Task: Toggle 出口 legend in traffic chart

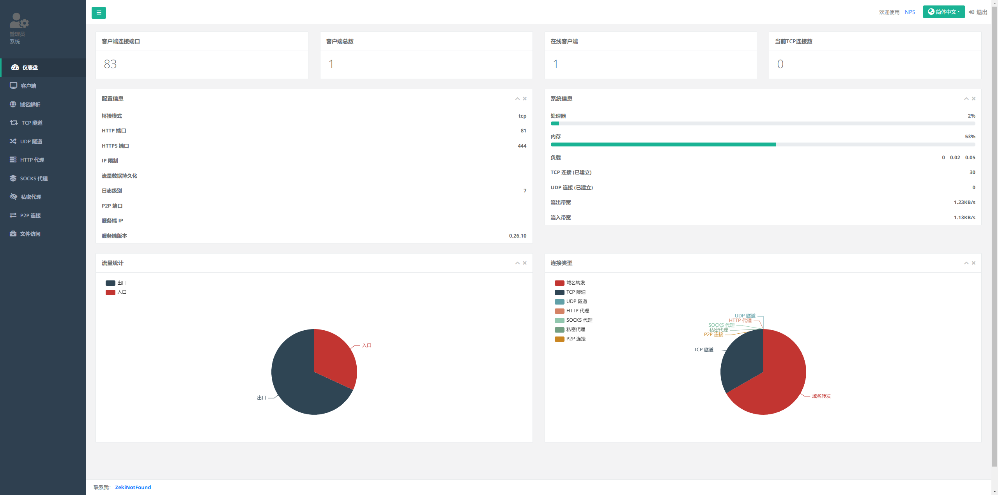Action: click(x=116, y=283)
